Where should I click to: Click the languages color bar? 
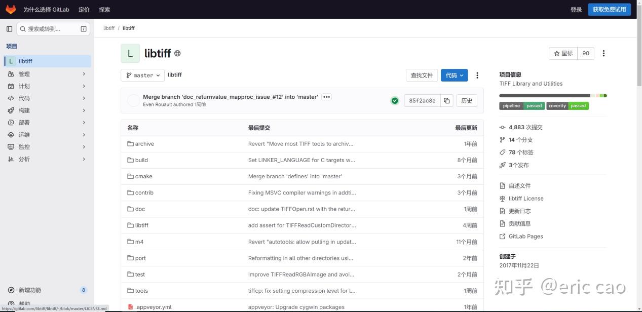click(553, 95)
